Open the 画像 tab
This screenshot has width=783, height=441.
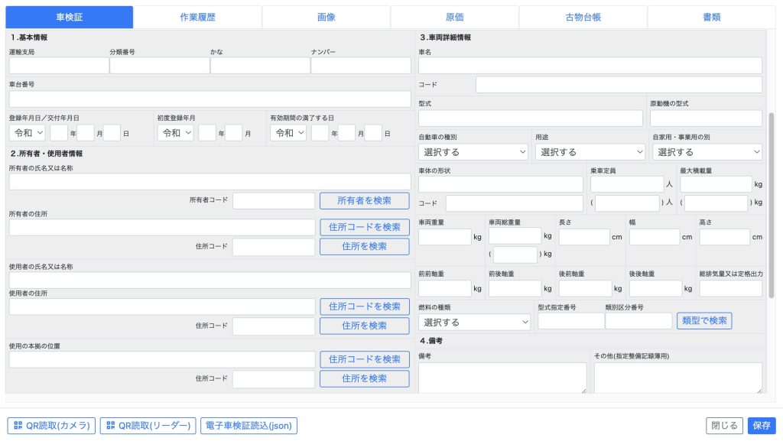click(326, 17)
